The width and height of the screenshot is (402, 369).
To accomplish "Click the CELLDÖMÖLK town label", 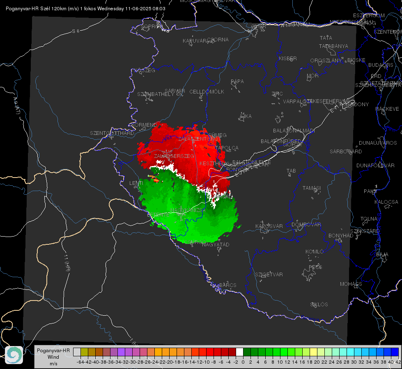I will [207, 92].
